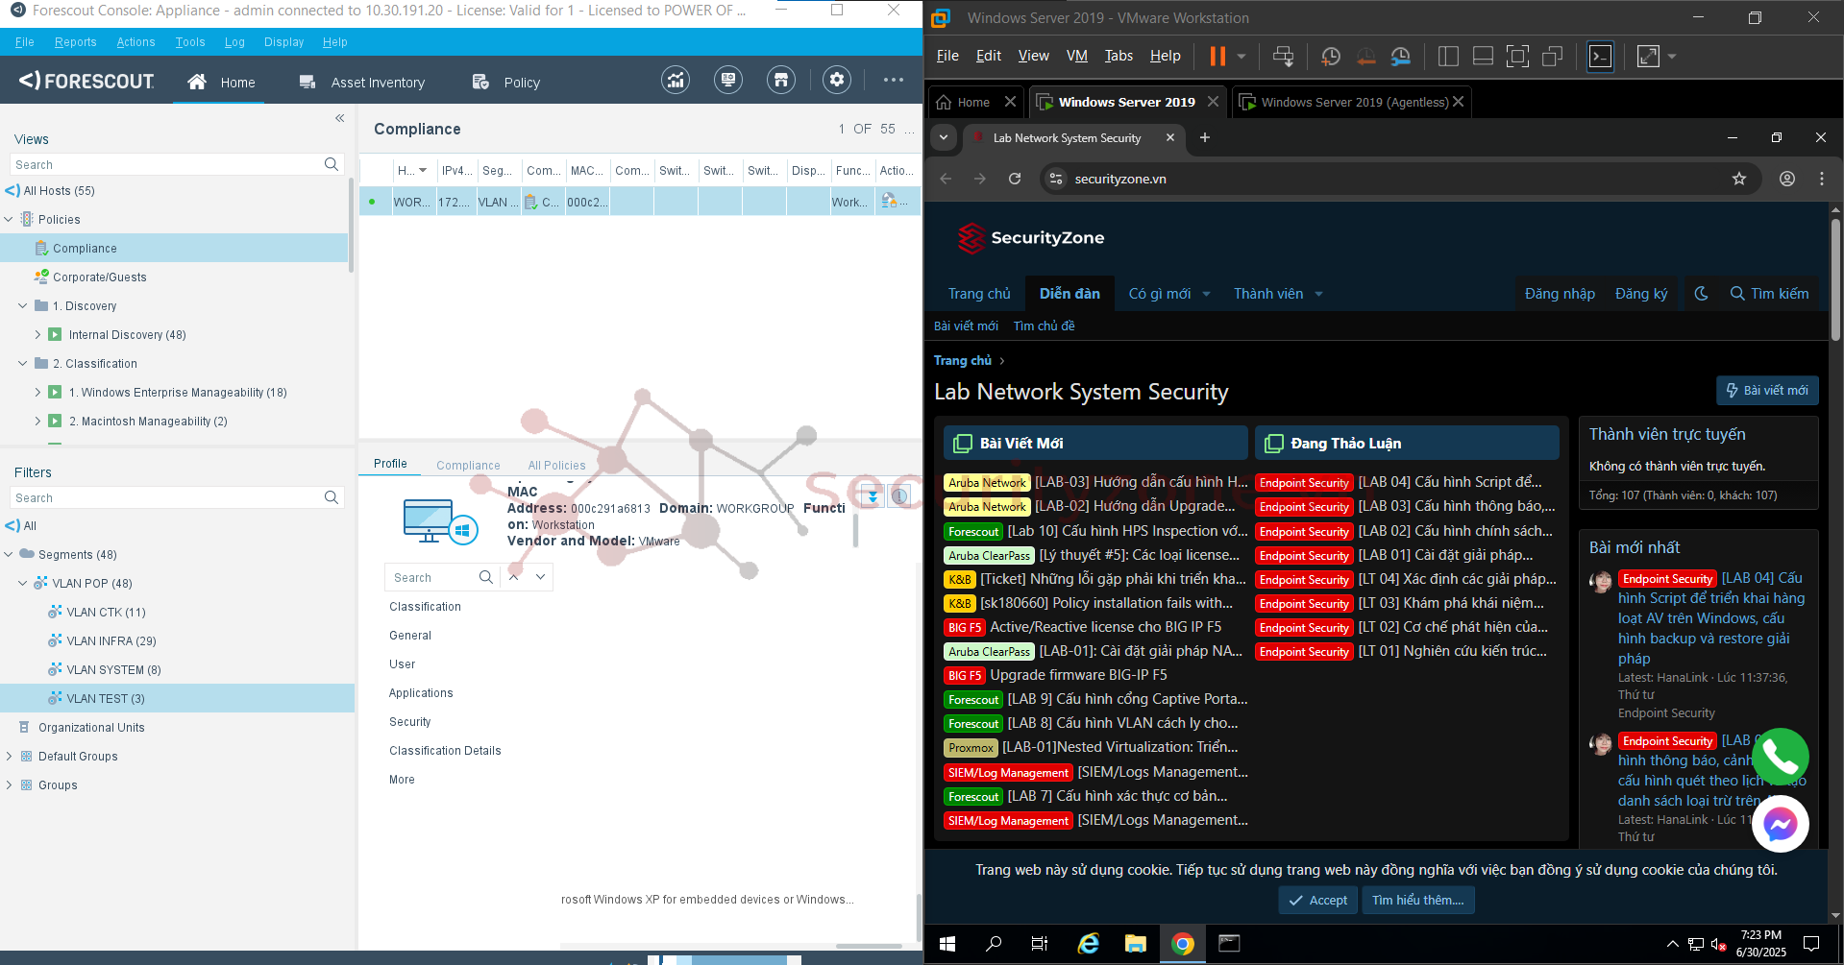Click the Views search magnifier icon
The image size is (1844, 965).
coord(332,164)
